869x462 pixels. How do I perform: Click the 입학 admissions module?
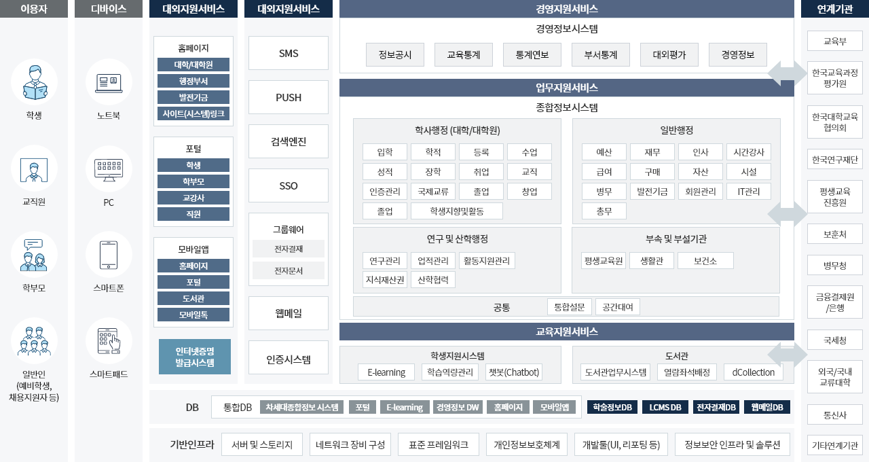[384, 152]
